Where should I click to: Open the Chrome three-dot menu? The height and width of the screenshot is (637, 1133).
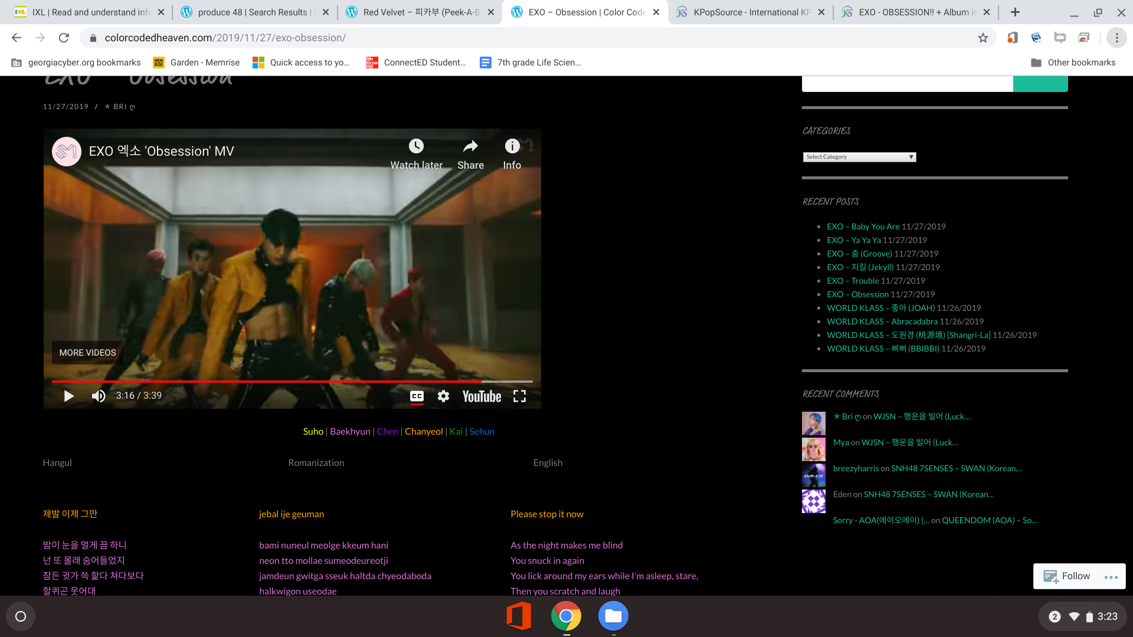[x=1116, y=38]
